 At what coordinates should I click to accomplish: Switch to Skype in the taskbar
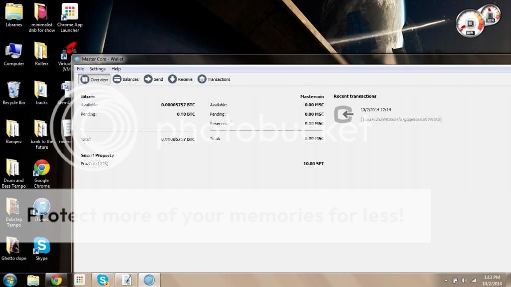pyautogui.click(x=103, y=280)
